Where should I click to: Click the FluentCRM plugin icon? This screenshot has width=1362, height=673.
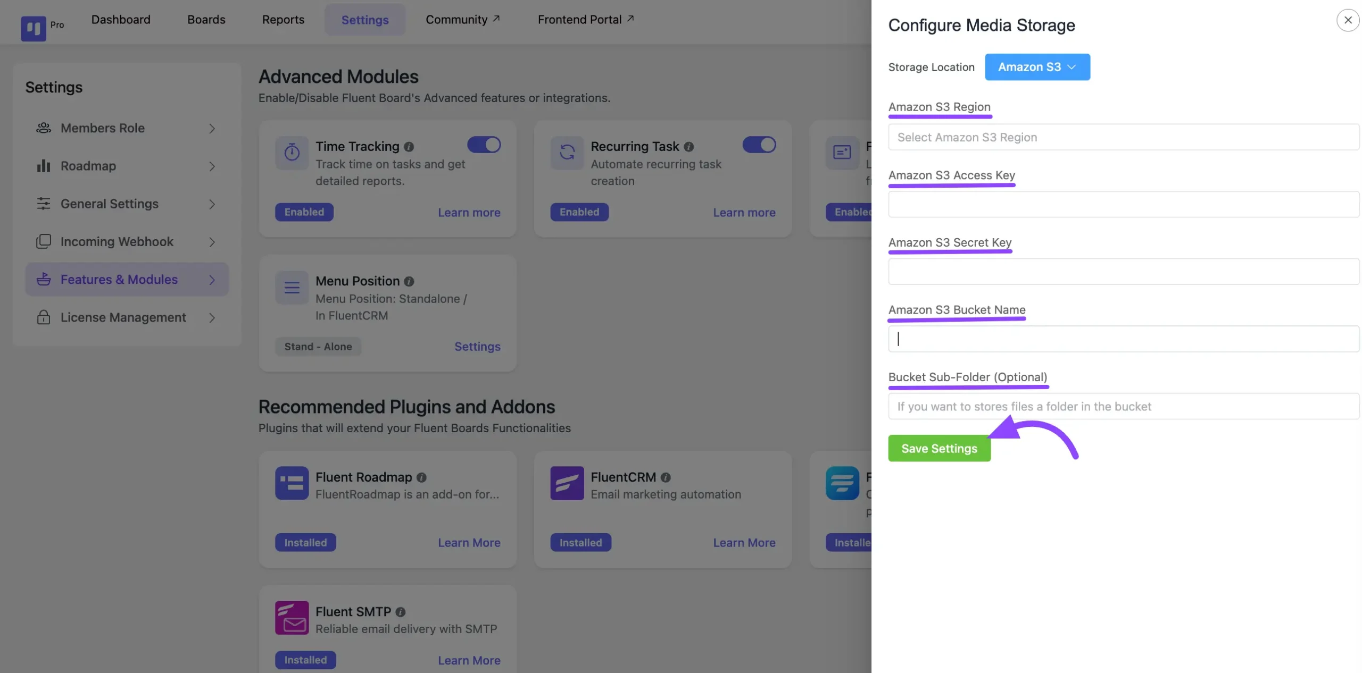pyautogui.click(x=567, y=483)
